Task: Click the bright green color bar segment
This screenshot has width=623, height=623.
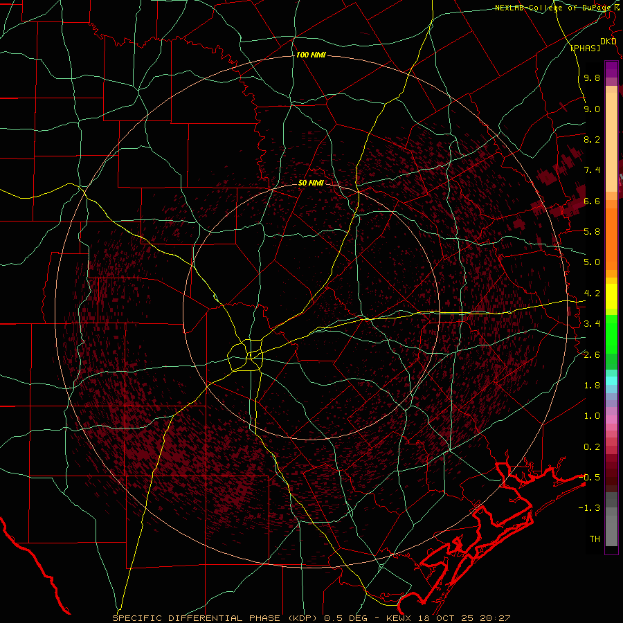Action: tap(611, 334)
